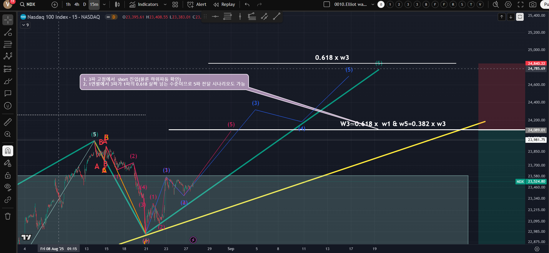Viewport: 549px width, 253px height.
Task: Toggle Magnet mode
Action: 8,151
